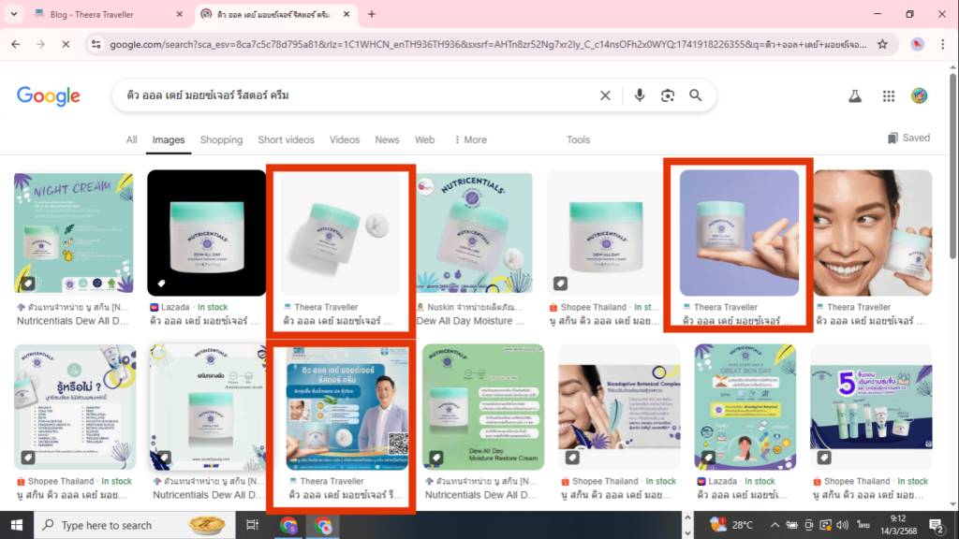Clear the search query with the X icon
Image resolution: width=959 pixels, height=539 pixels.
605,95
